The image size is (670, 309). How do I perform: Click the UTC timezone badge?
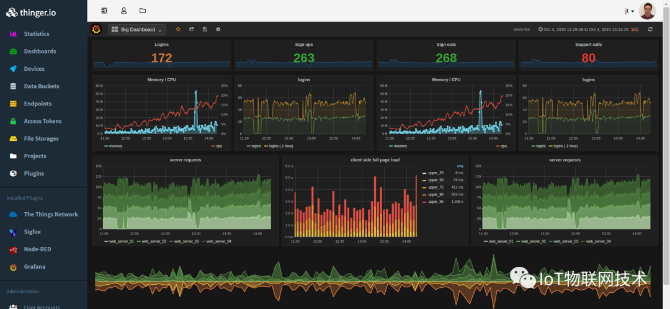pyautogui.click(x=635, y=30)
